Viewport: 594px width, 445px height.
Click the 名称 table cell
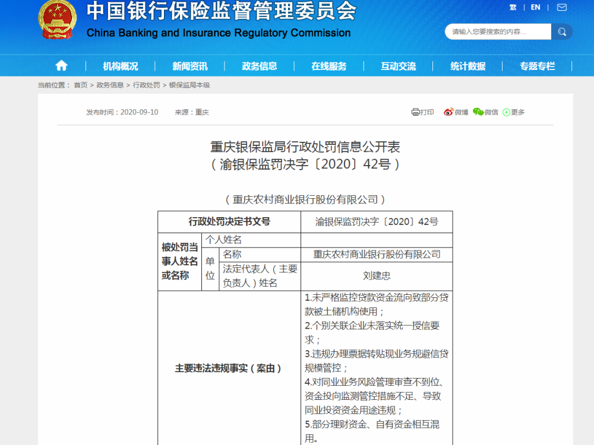pos(260,255)
